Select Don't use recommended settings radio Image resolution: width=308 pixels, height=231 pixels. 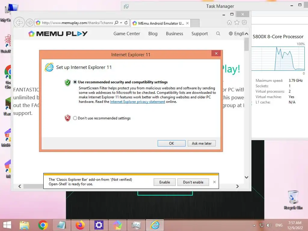[75, 118]
